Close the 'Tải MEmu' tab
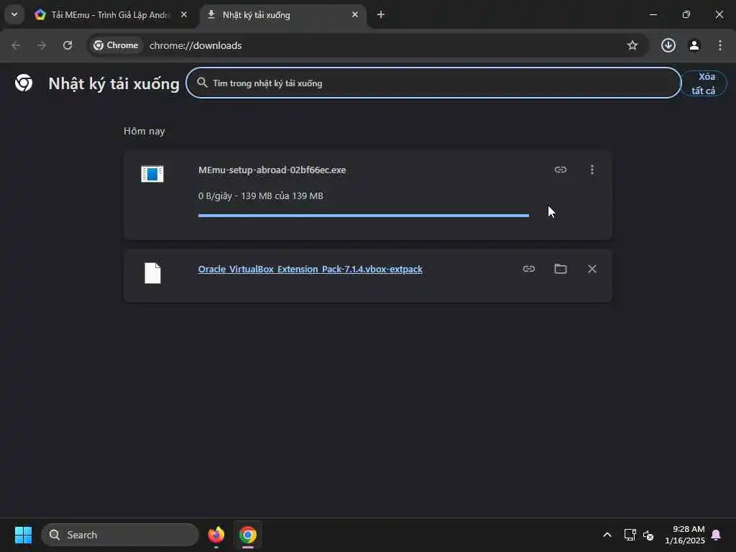This screenshot has height=552, width=736. (184, 14)
